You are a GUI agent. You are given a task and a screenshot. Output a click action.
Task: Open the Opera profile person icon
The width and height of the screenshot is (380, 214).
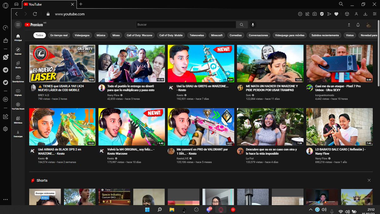pos(356,14)
